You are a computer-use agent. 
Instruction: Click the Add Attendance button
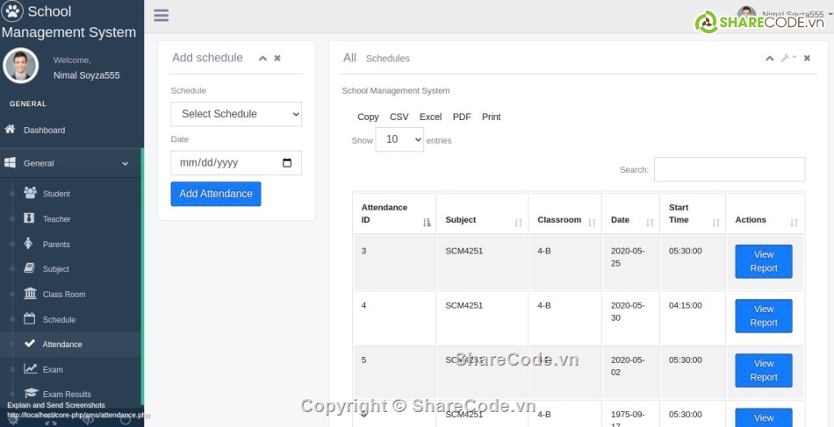click(216, 194)
